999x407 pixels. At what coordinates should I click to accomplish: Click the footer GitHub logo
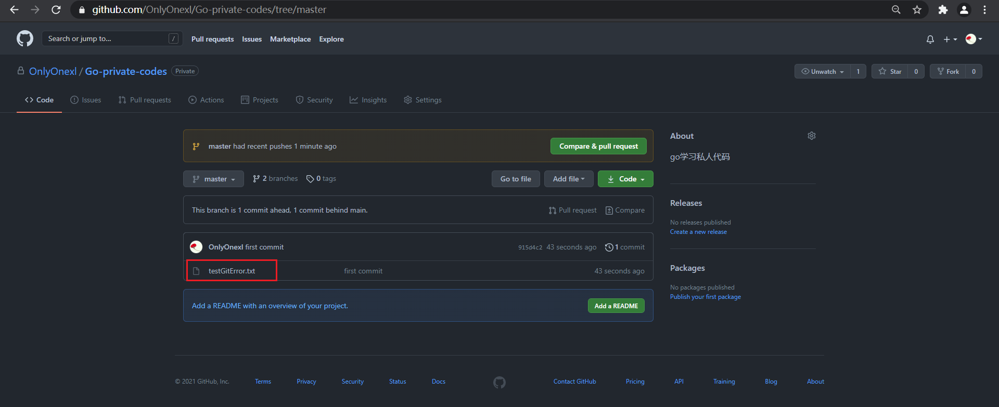pyautogui.click(x=499, y=383)
